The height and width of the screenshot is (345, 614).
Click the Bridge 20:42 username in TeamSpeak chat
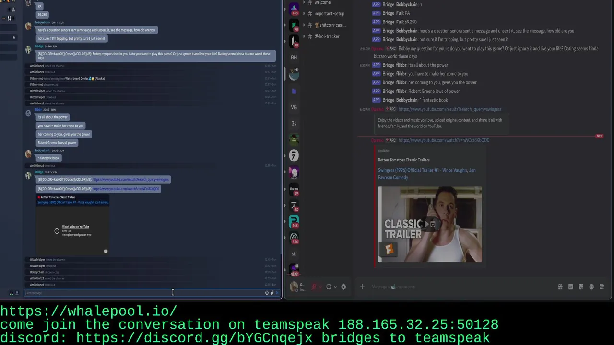coord(38,172)
